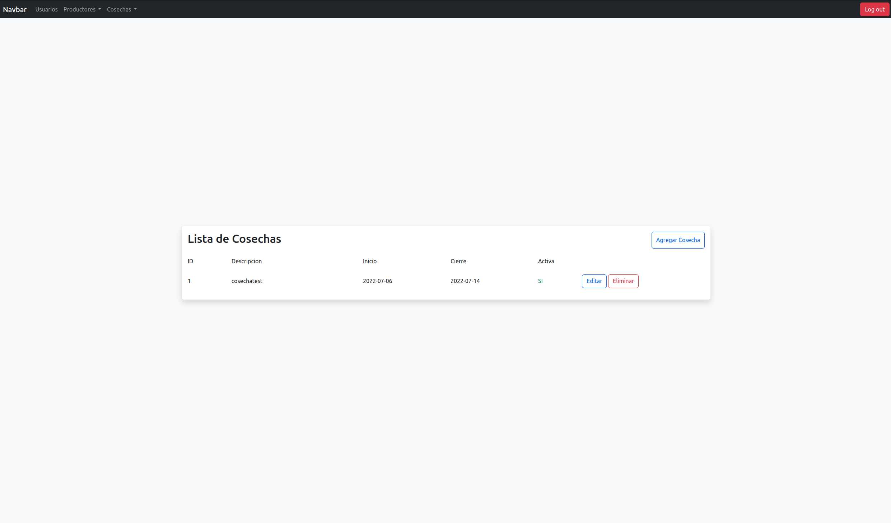Click the Activa column header

click(546, 261)
